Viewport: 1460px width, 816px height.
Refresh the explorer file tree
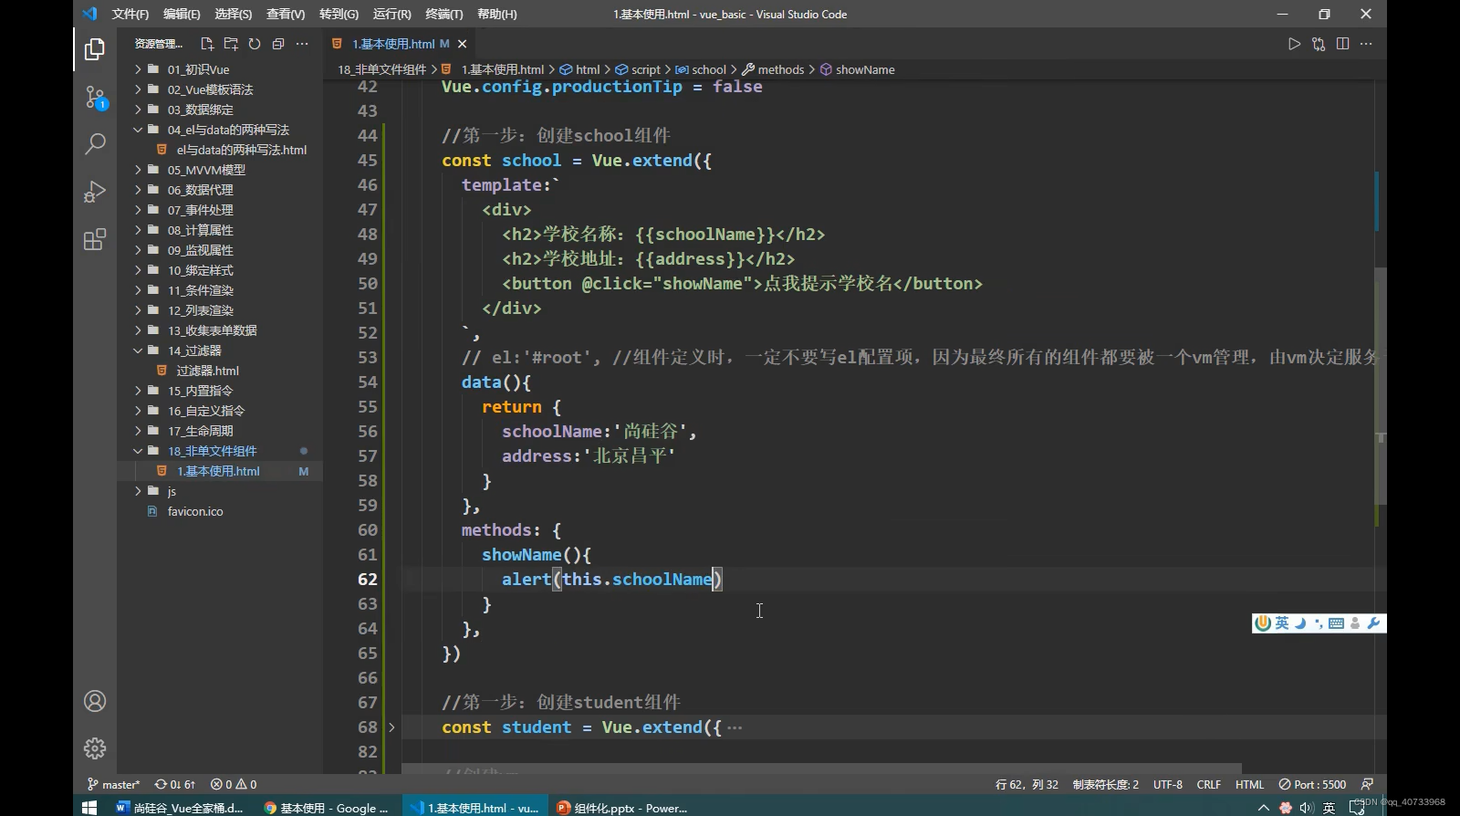255,44
